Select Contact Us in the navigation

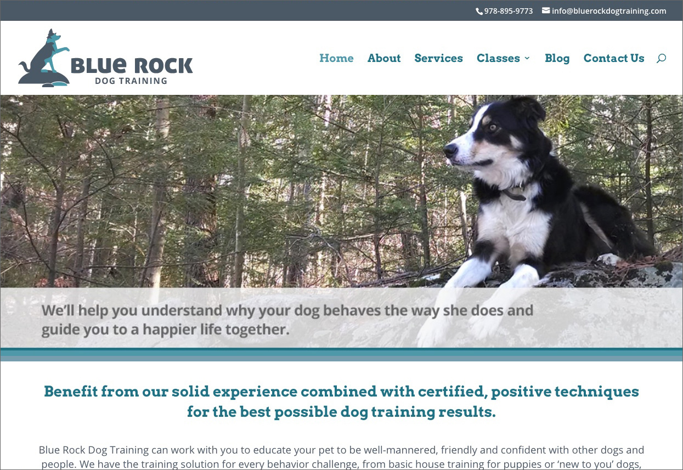[x=614, y=58]
